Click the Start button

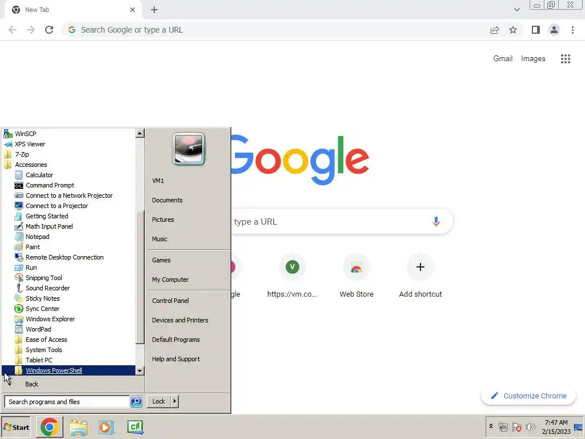(16, 428)
